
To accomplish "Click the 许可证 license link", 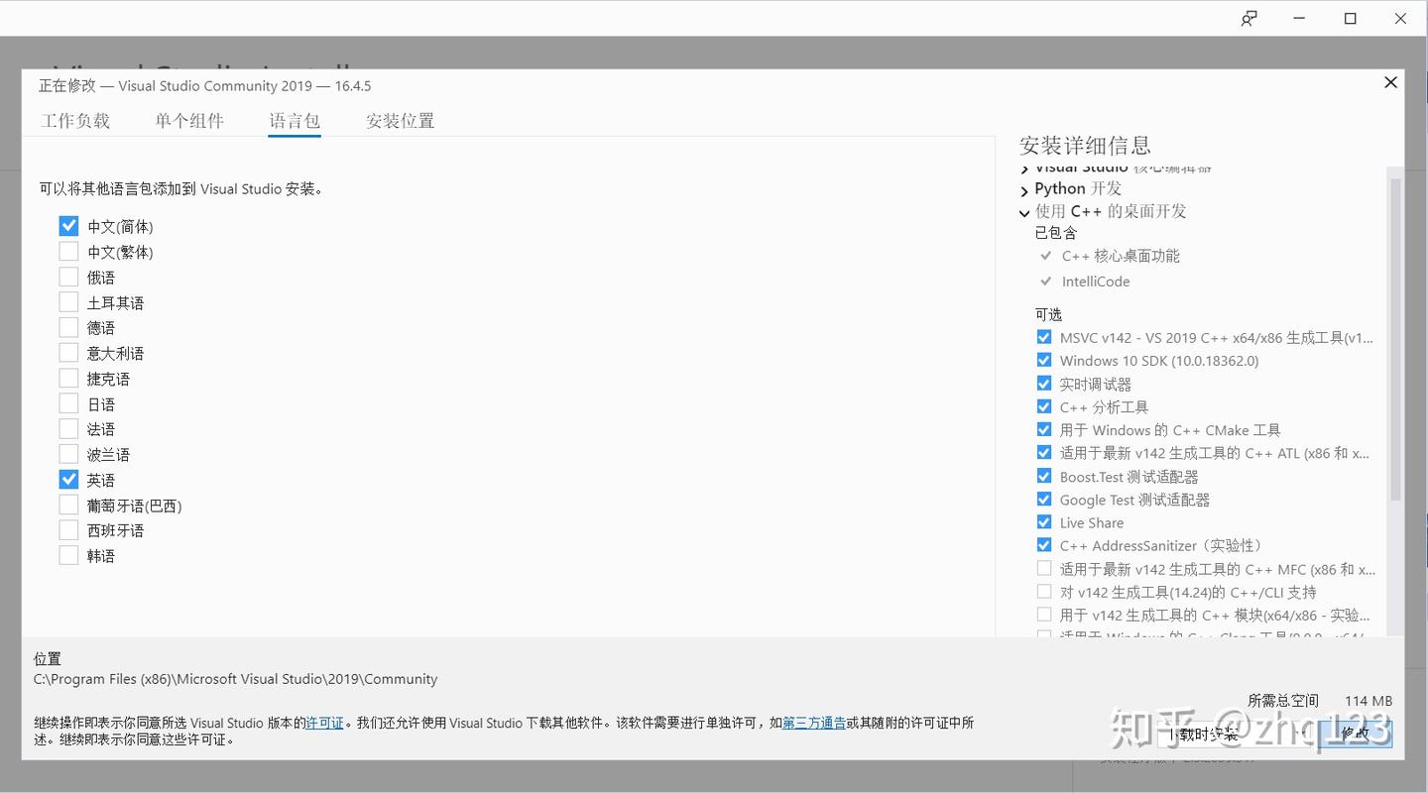I will [x=324, y=723].
